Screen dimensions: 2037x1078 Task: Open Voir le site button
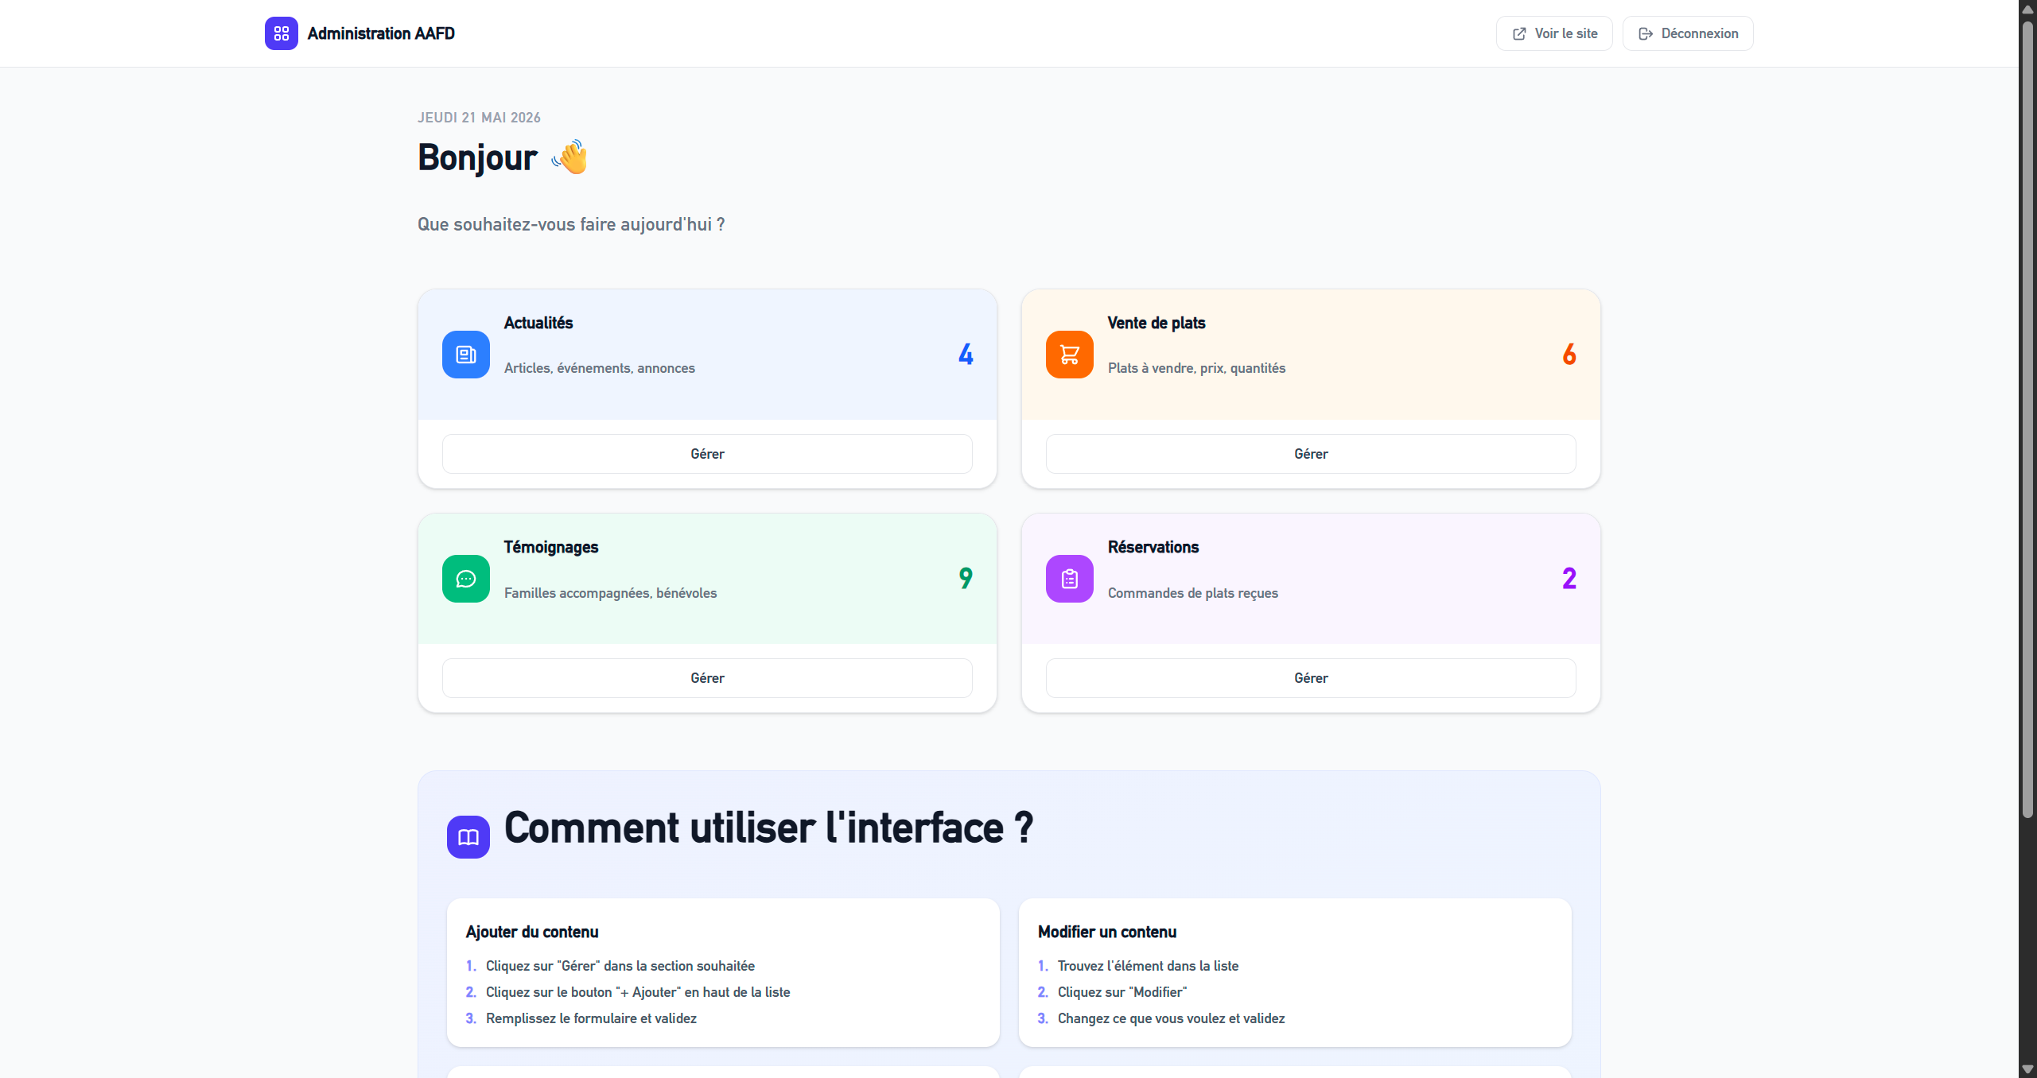point(1554,33)
